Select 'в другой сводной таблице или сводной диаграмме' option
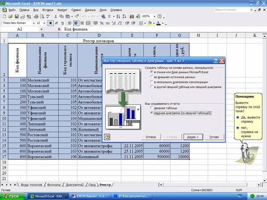The height and width of the screenshot is (200, 267). point(186,87)
